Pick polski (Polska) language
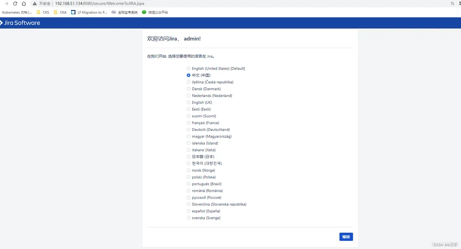The width and height of the screenshot is (461, 249). click(188, 177)
